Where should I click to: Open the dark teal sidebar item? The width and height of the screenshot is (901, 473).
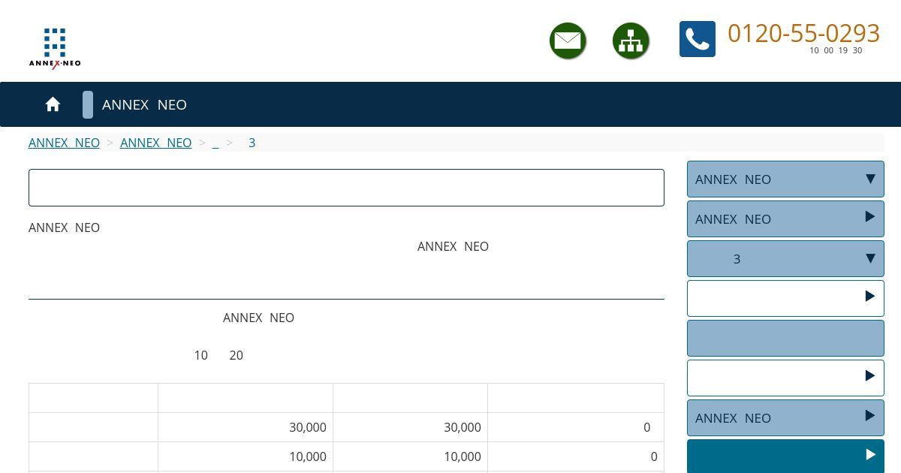click(785, 456)
